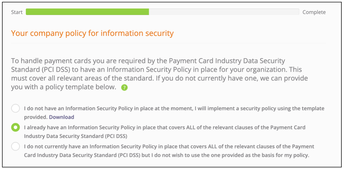The image size is (344, 169).
Task: Choose the 'do not wish to use' template radio
Action: [x=15, y=146]
